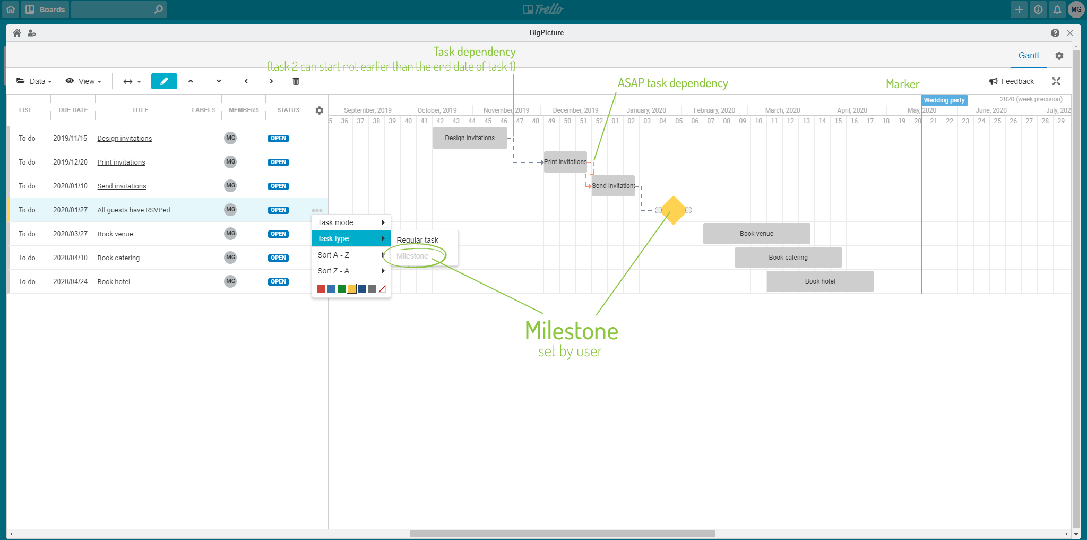The width and height of the screenshot is (1087, 540).
Task: Choose the Milestone option
Action: (424, 256)
